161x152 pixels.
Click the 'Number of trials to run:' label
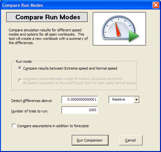pos(30,111)
